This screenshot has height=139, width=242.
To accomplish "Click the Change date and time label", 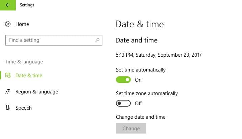I will pos(141,117).
